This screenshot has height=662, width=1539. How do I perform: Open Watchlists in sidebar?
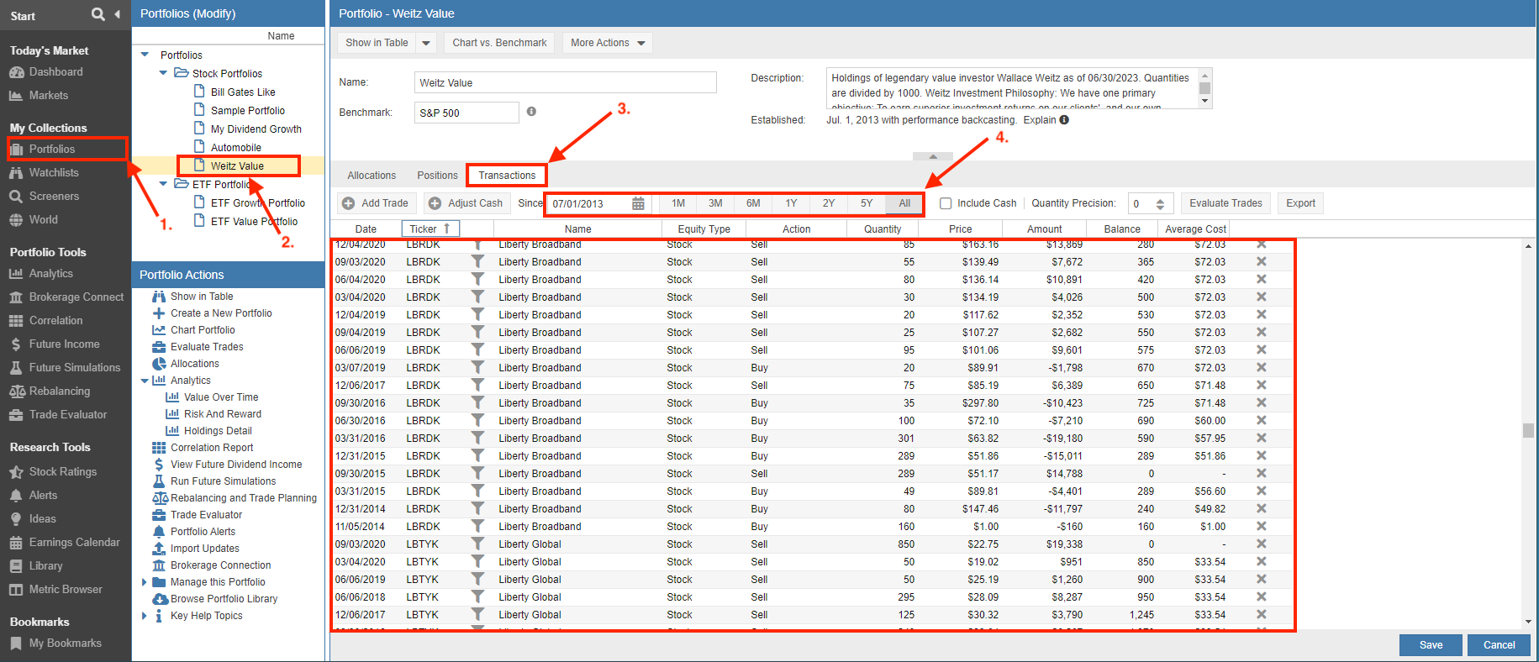(x=54, y=173)
